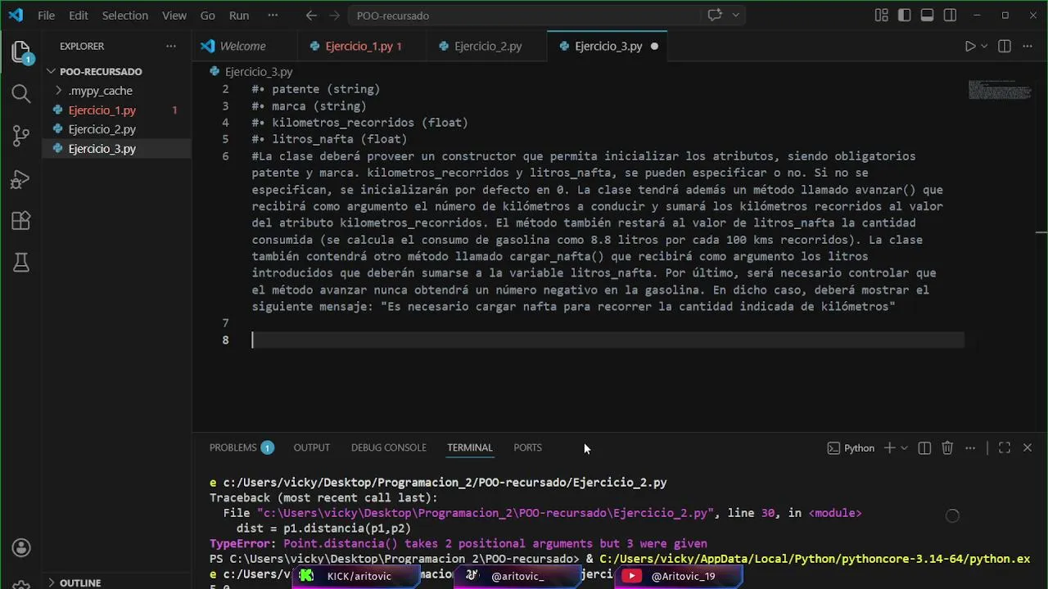Open the File menu
This screenshot has height=589, width=1048.
pyautogui.click(x=46, y=16)
